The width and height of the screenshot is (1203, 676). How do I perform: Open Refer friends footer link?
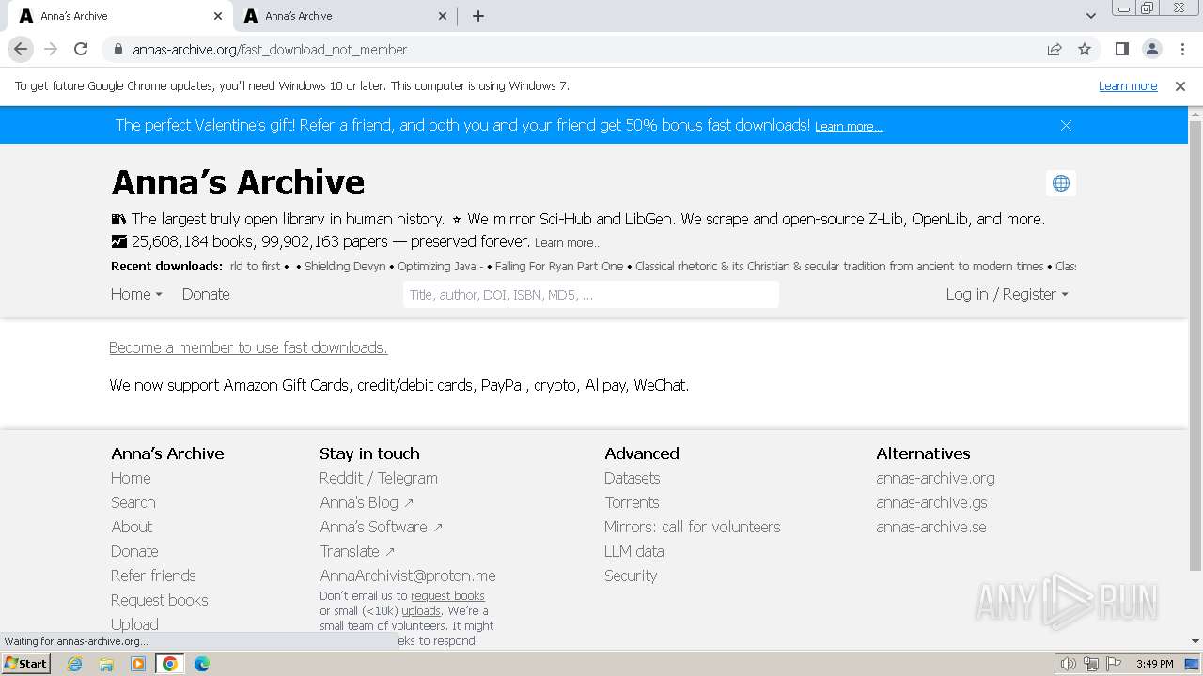(x=153, y=576)
